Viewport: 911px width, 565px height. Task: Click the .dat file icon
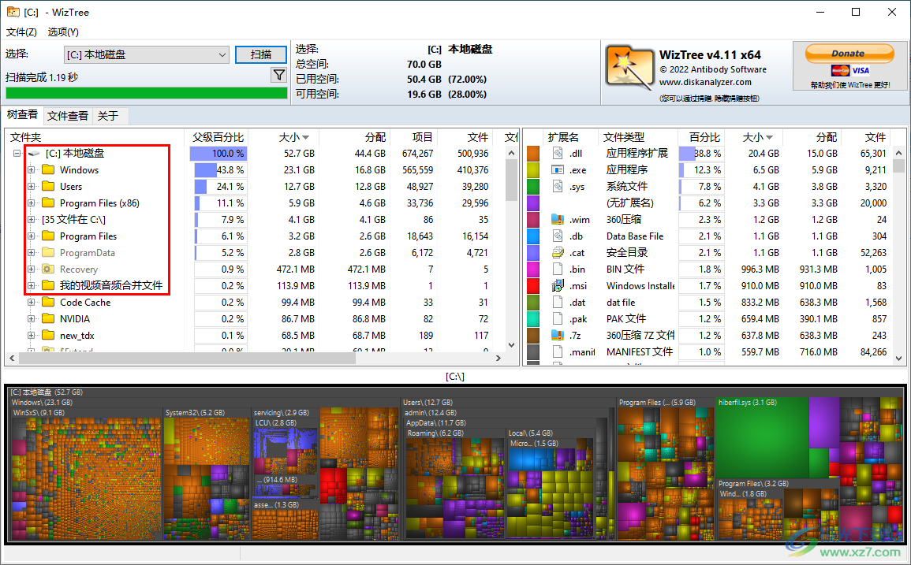558,302
